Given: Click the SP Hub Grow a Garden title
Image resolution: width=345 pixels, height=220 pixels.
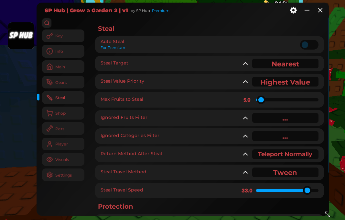Looking at the screenshot, I should (86, 11).
